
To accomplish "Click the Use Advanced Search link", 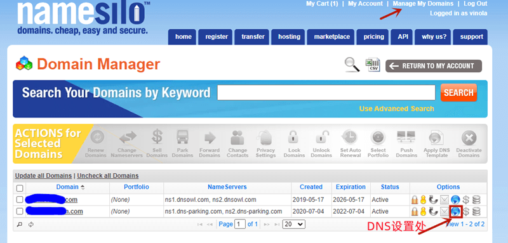I will (396, 108).
